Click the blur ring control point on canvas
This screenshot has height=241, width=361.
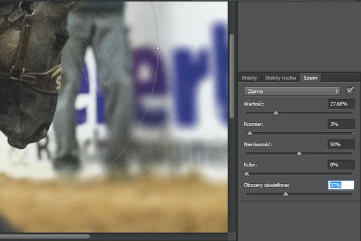pyautogui.click(x=158, y=48)
